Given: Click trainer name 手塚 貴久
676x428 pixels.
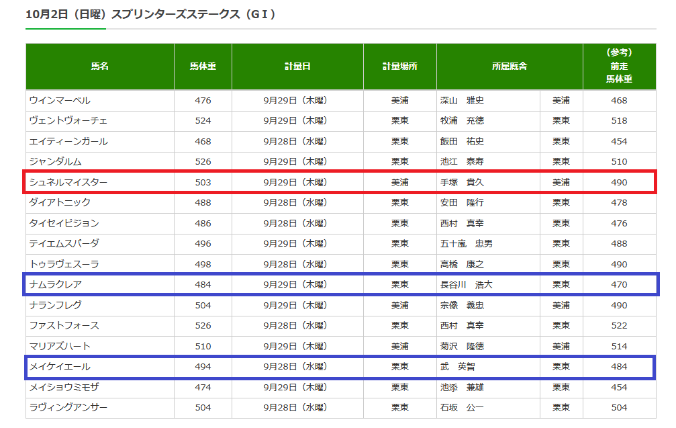Looking at the screenshot, I should [x=462, y=183].
